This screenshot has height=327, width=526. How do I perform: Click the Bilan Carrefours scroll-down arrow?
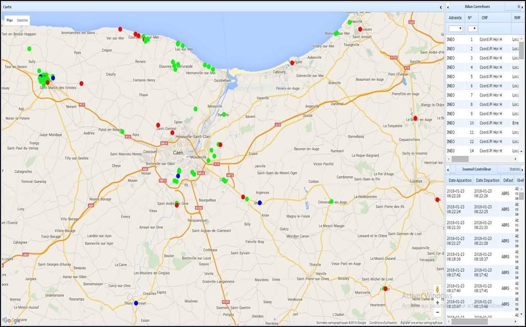521,152
